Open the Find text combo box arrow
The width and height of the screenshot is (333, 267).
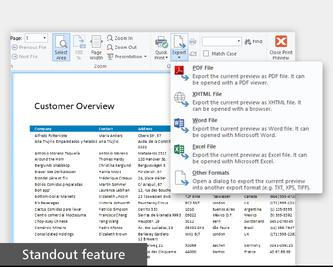(x=239, y=41)
